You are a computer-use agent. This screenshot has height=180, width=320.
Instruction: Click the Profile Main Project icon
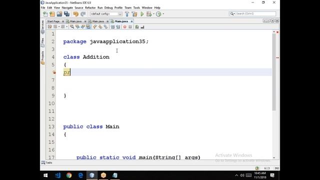click(x=158, y=14)
